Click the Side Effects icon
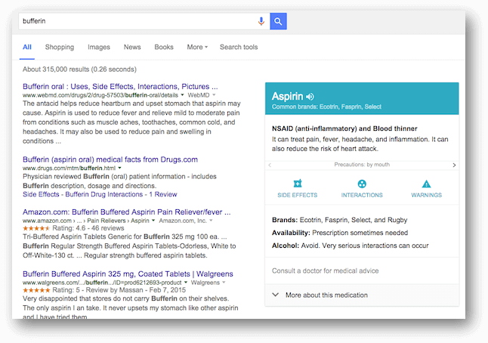 point(298,184)
